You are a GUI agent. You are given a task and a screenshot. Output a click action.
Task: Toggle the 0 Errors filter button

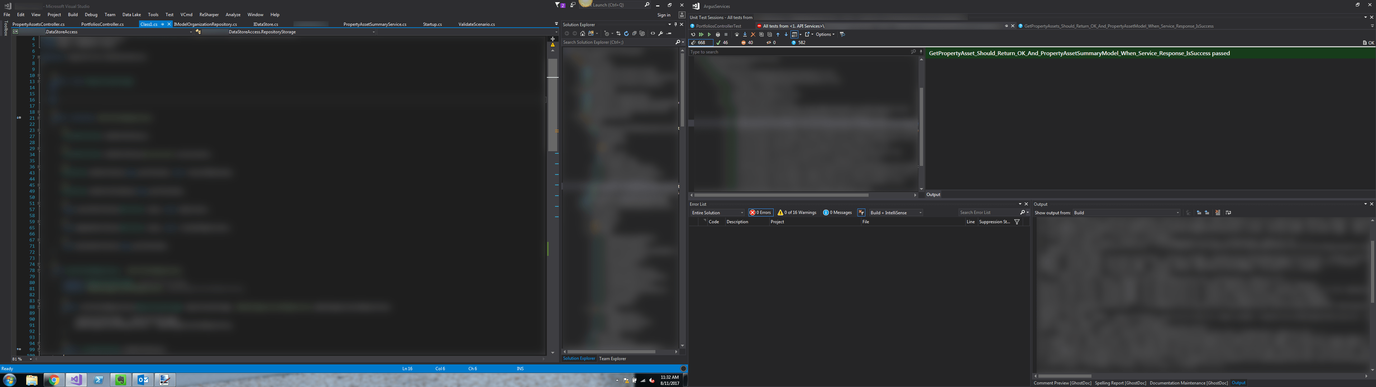[760, 213]
